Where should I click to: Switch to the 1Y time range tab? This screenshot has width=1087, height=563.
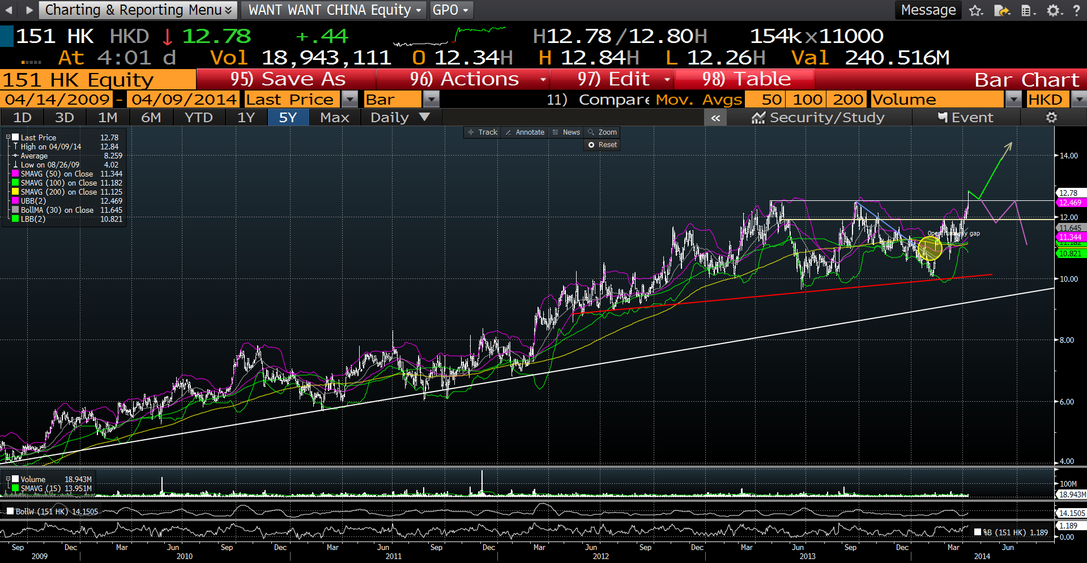coord(245,118)
